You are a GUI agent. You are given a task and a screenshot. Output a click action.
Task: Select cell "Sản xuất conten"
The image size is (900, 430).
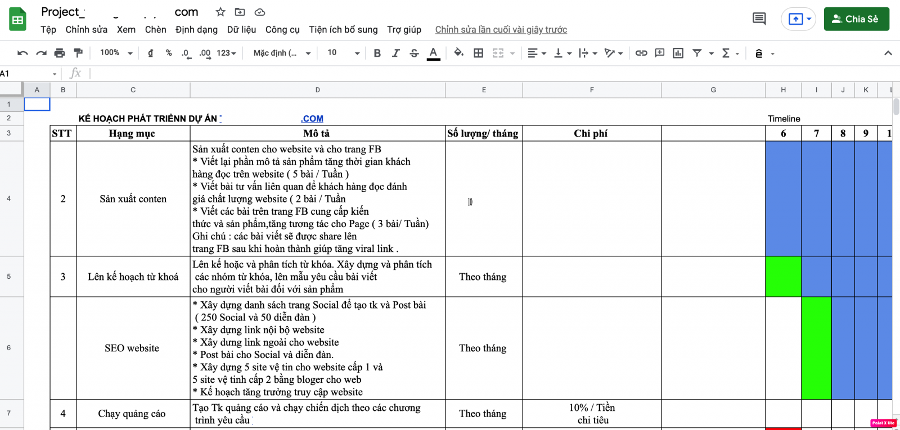tap(133, 198)
